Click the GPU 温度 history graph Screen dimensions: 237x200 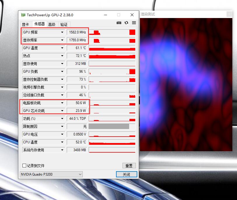click(112, 48)
